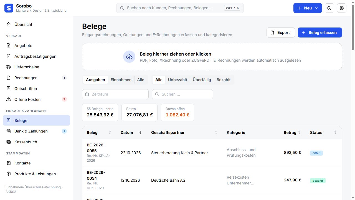The width and height of the screenshot is (355, 200).
Task: Click the Produkte & Leistungen box icon
Action: click(x=9, y=174)
